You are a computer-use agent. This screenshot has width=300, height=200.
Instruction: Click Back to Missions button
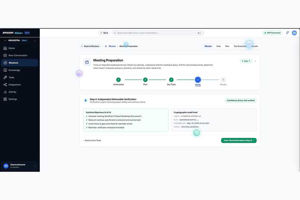coord(90,46)
